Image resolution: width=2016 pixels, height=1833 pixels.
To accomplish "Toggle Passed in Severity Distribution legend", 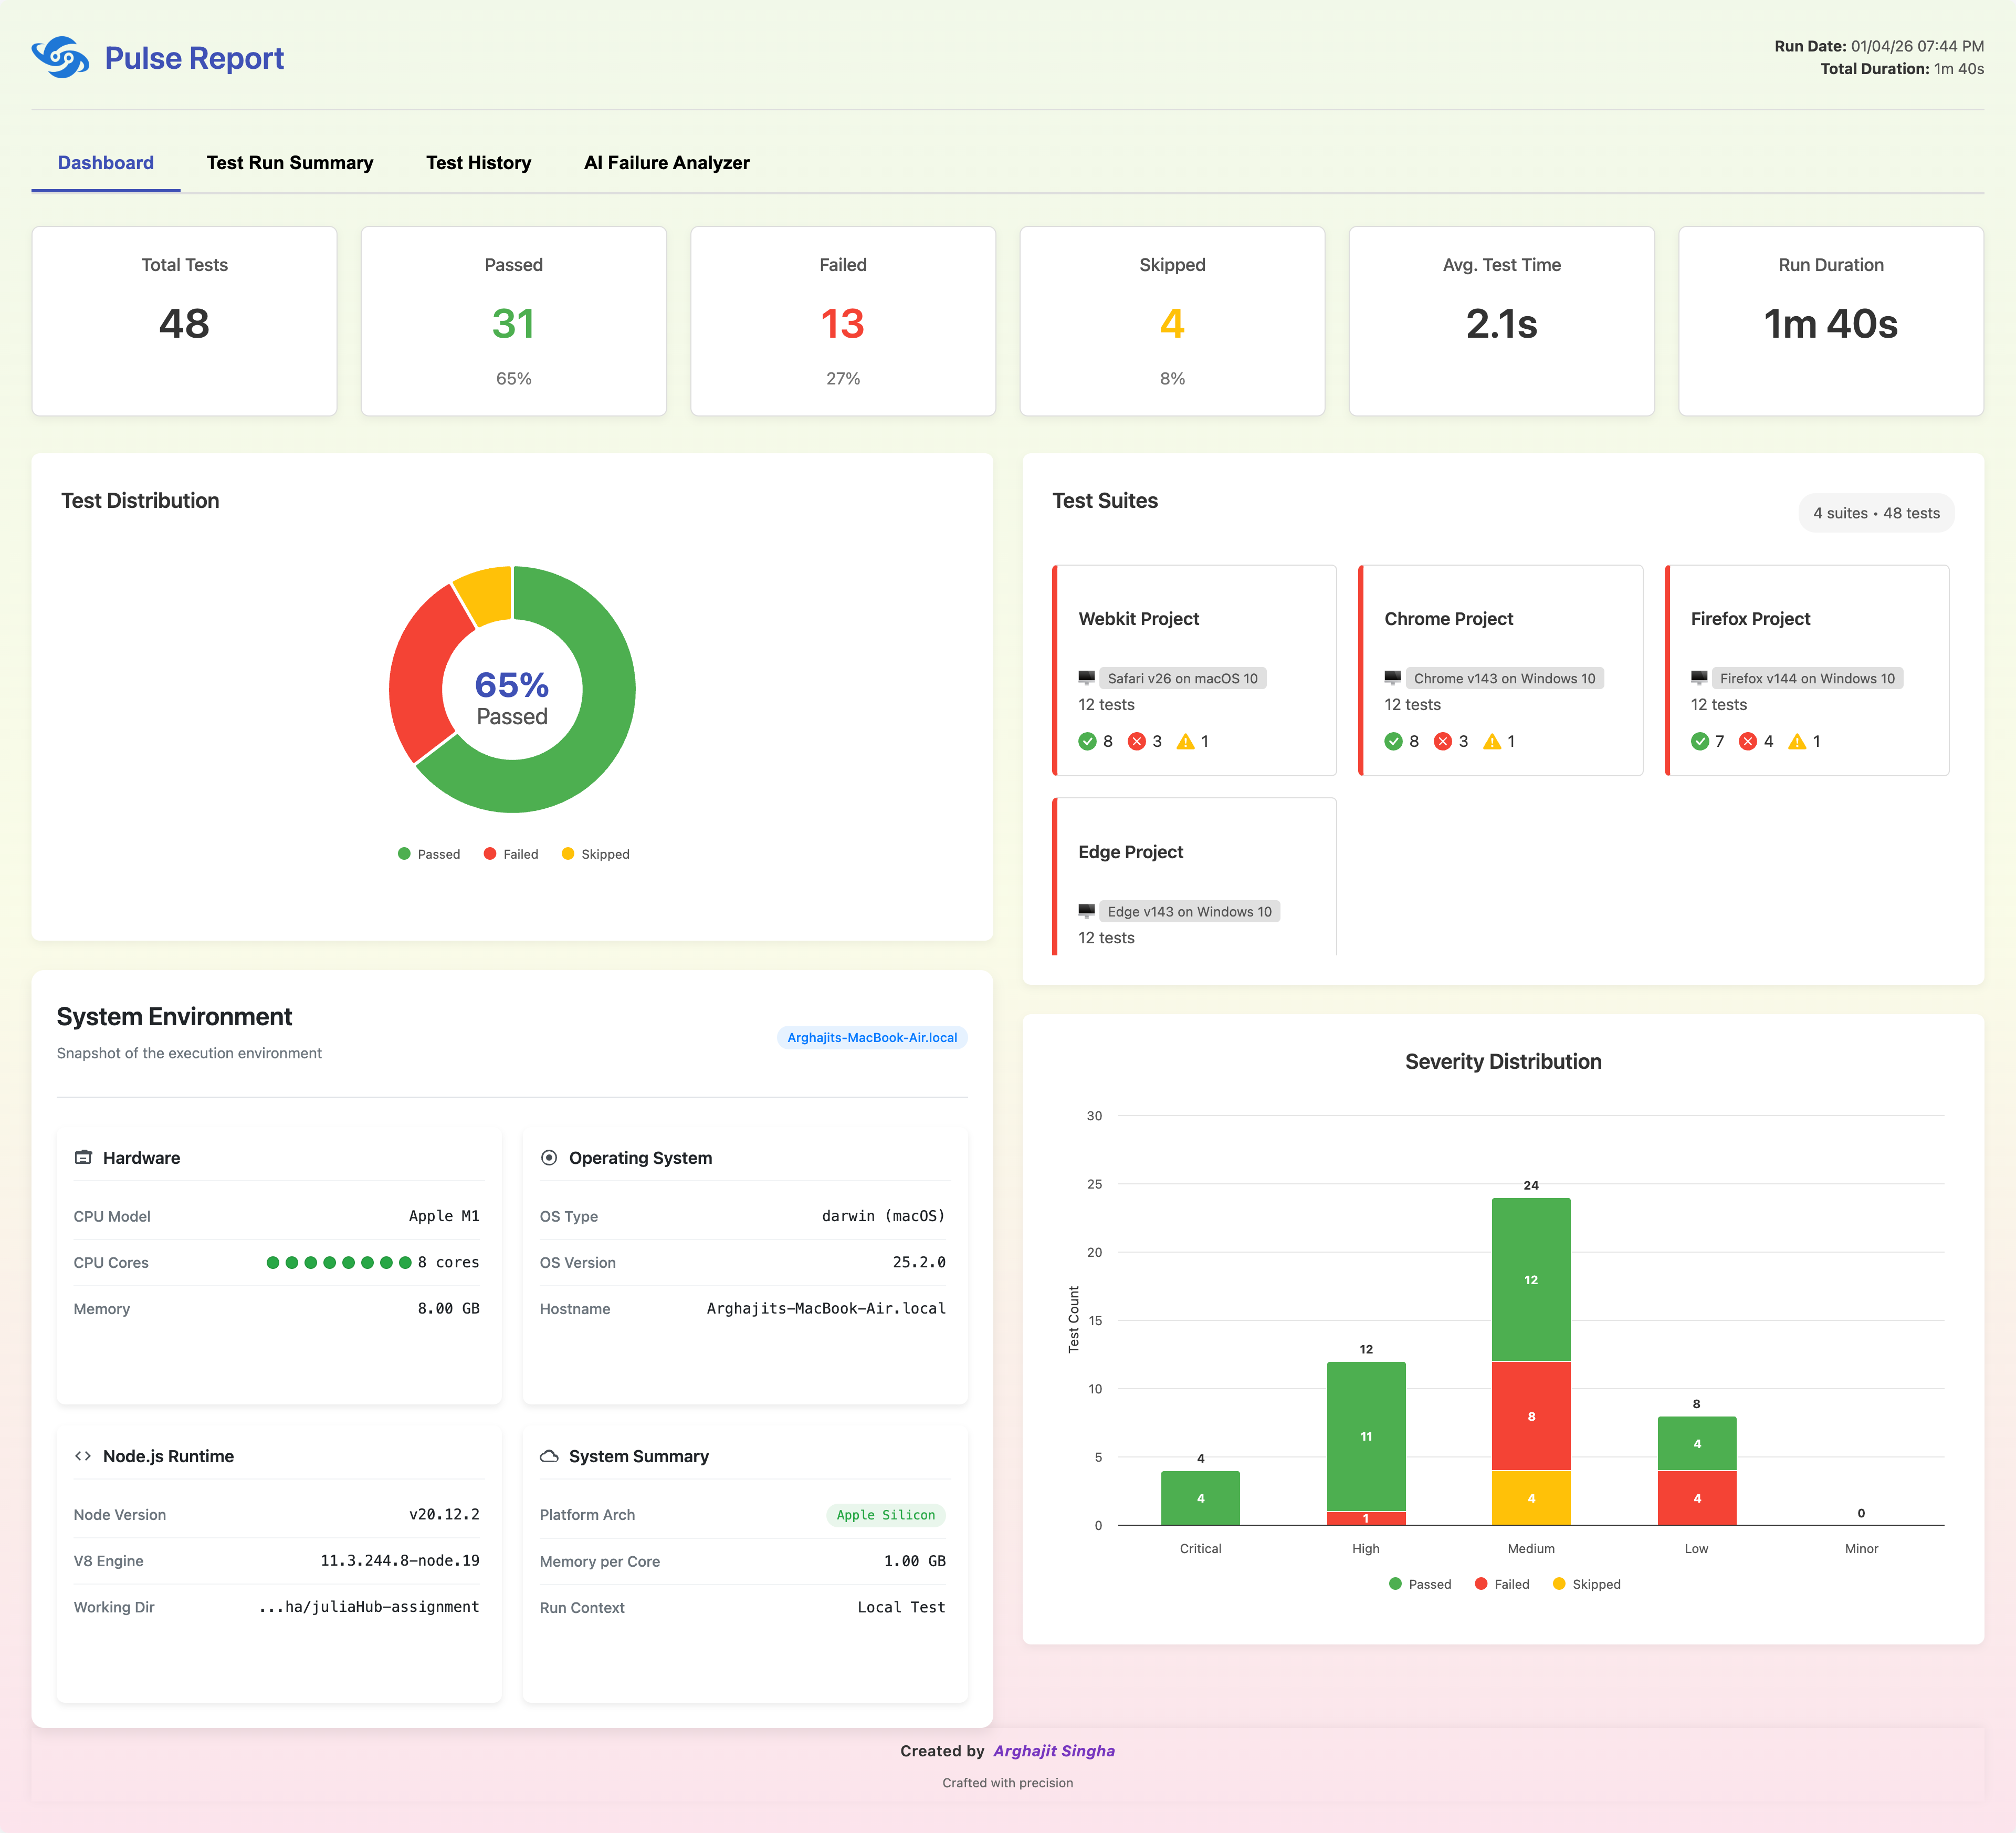I will tap(1422, 1584).
